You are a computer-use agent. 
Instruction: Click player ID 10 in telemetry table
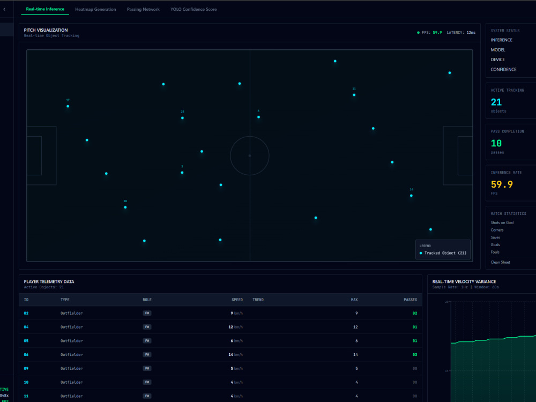26,382
